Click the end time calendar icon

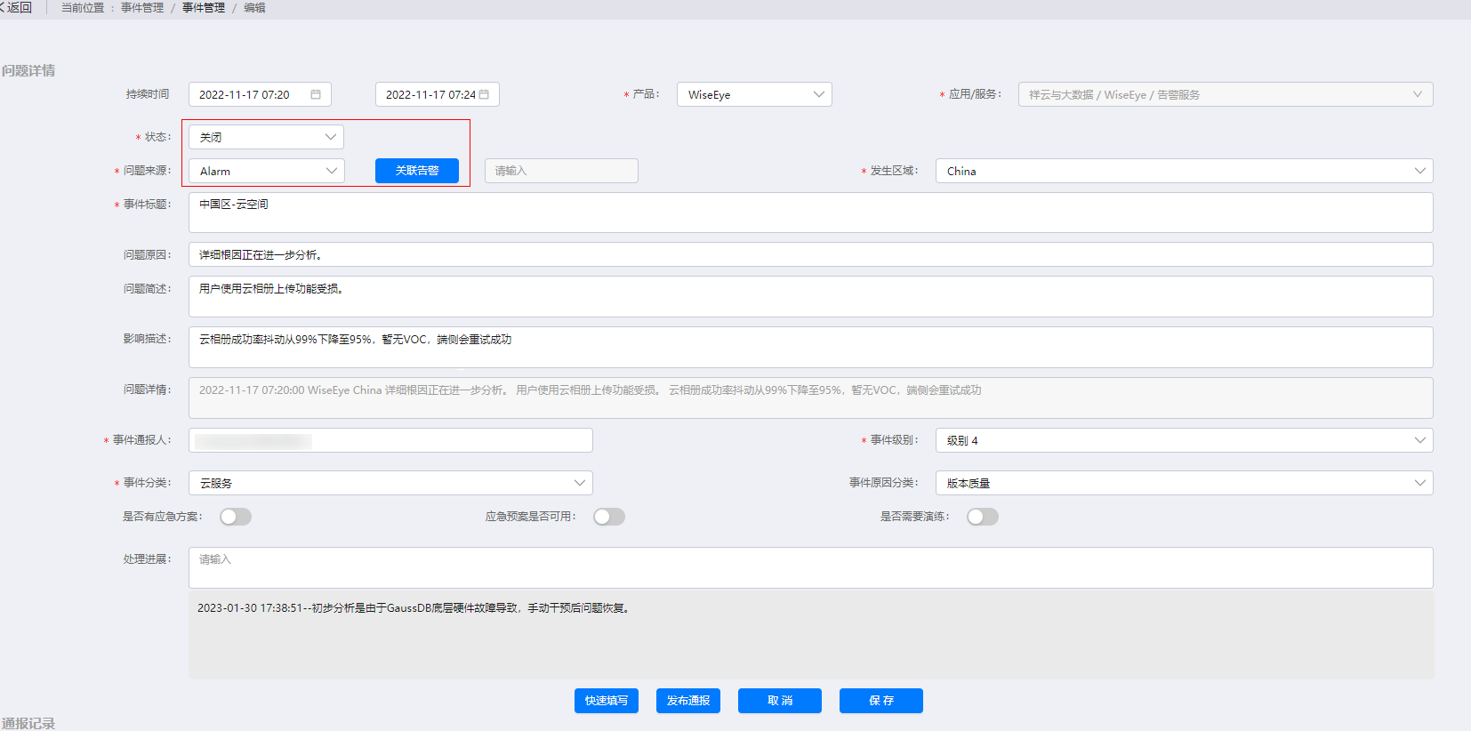click(484, 94)
